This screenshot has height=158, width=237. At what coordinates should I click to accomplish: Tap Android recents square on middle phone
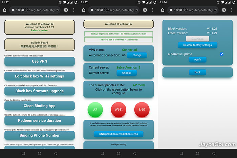pyautogui.click(x=102, y=154)
